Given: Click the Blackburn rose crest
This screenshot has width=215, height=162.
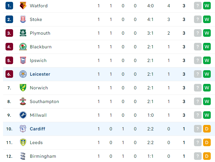Looking at the screenshot, I should pos(23,47).
